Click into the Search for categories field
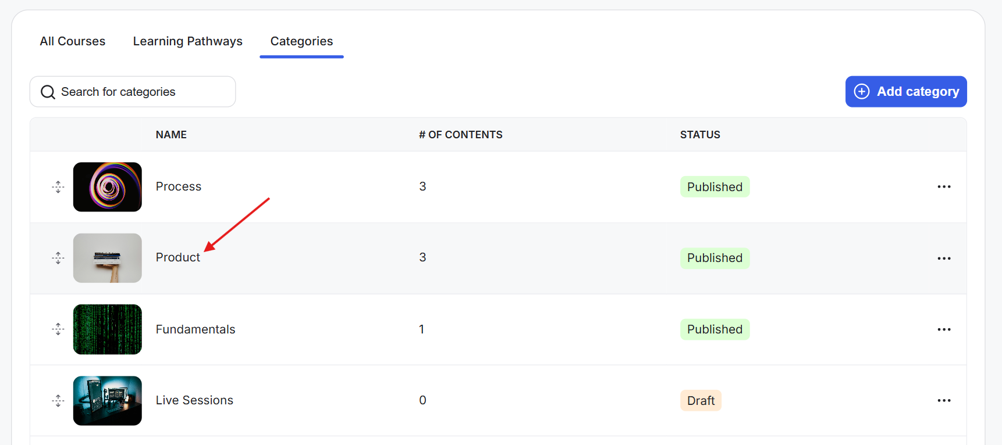 (133, 92)
